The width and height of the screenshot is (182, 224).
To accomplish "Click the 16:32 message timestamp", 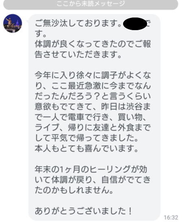I will [171, 217].
